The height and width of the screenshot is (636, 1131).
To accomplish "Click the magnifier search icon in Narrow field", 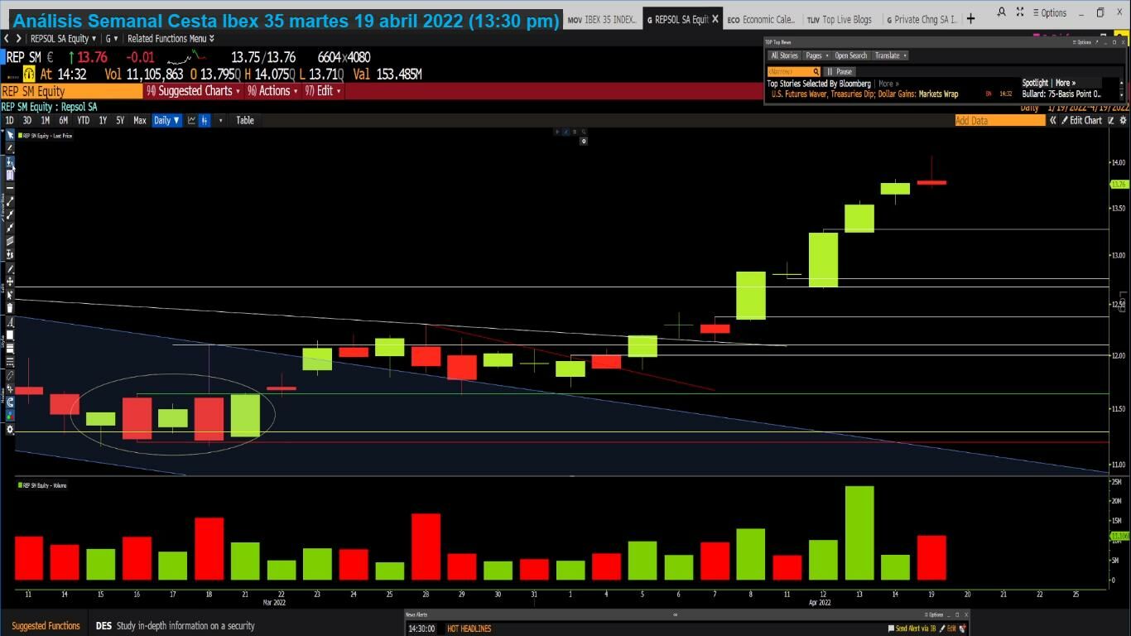I will (x=816, y=72).
